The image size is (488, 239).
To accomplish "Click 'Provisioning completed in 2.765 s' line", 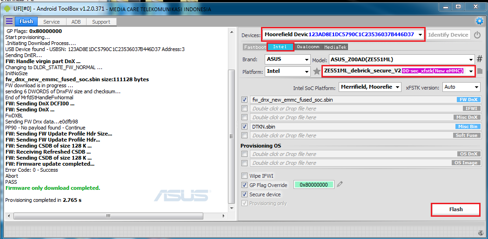I will [x=43, y=200].
